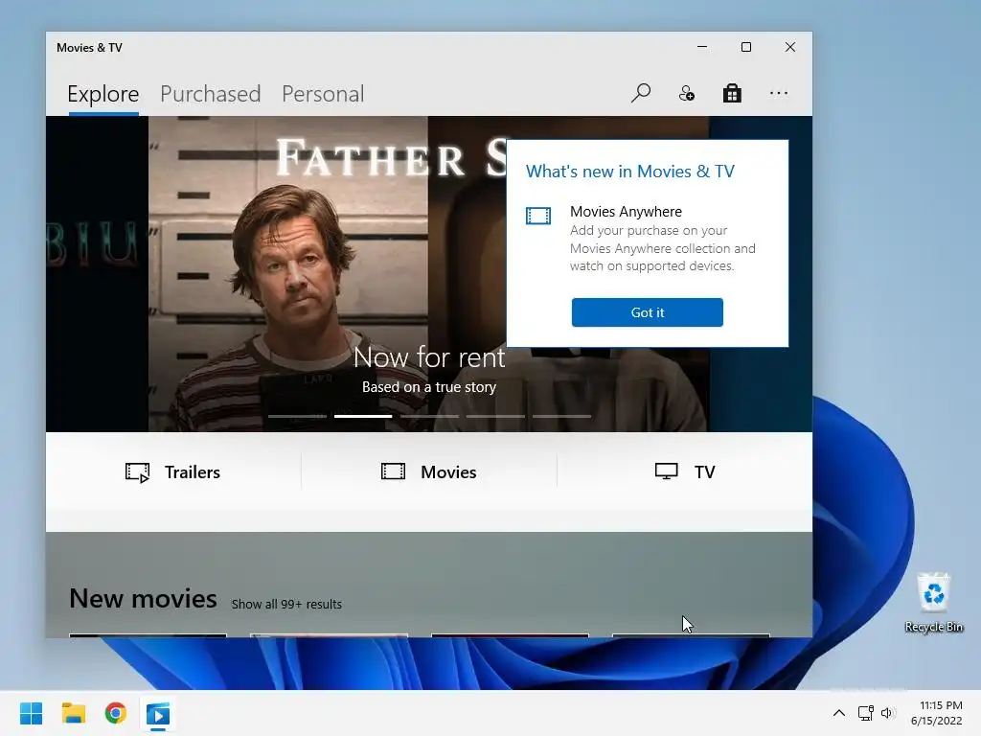Click the taskbar clock and date
981x736 pixels.
(x=937, y=713)
